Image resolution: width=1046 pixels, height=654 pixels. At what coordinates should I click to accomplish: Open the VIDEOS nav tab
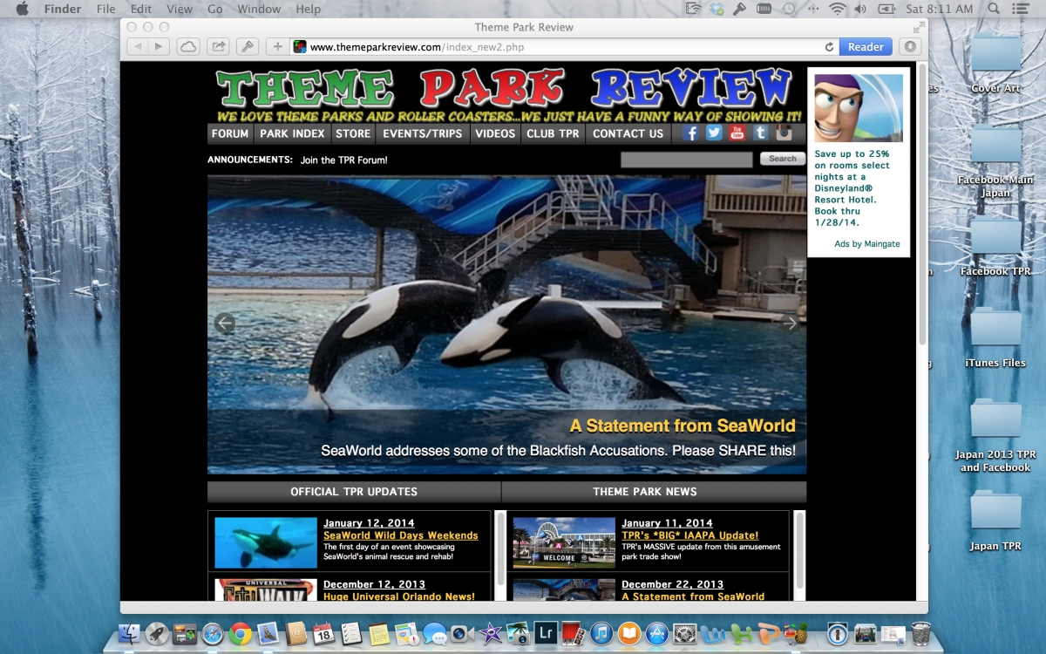tap(495, 133)
